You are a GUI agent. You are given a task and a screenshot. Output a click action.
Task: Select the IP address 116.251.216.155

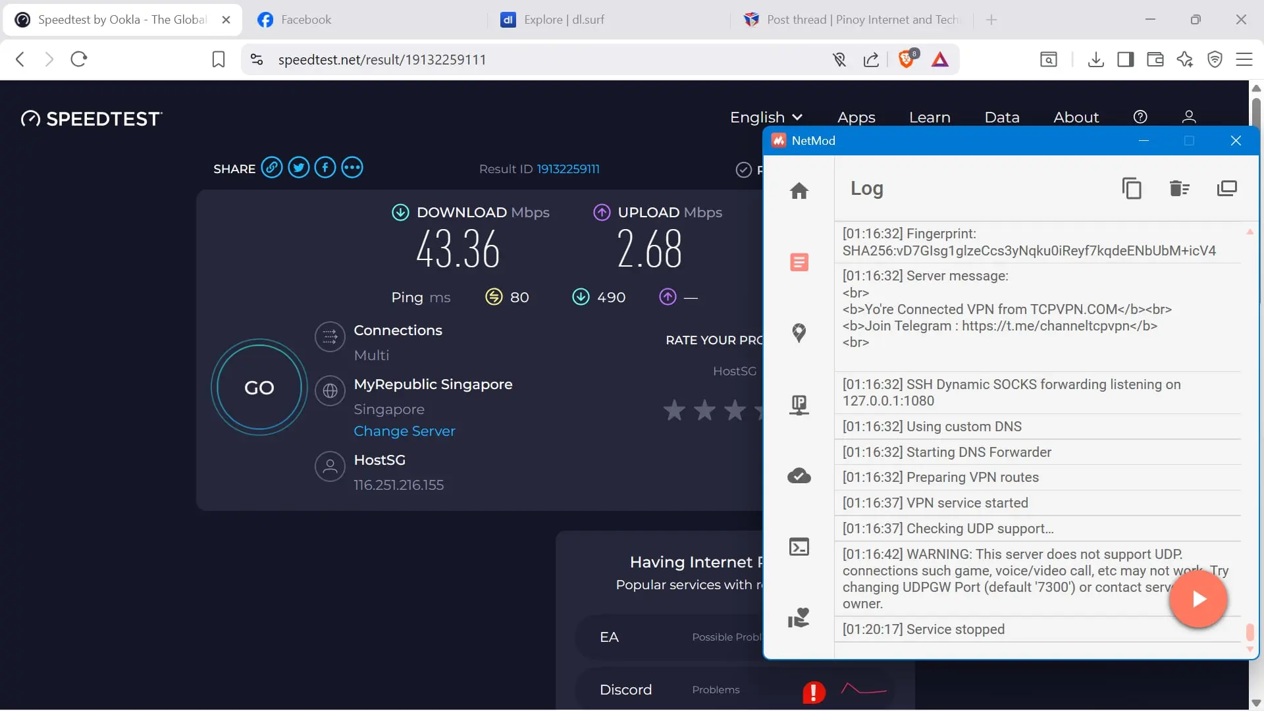(x=398, y=485)
